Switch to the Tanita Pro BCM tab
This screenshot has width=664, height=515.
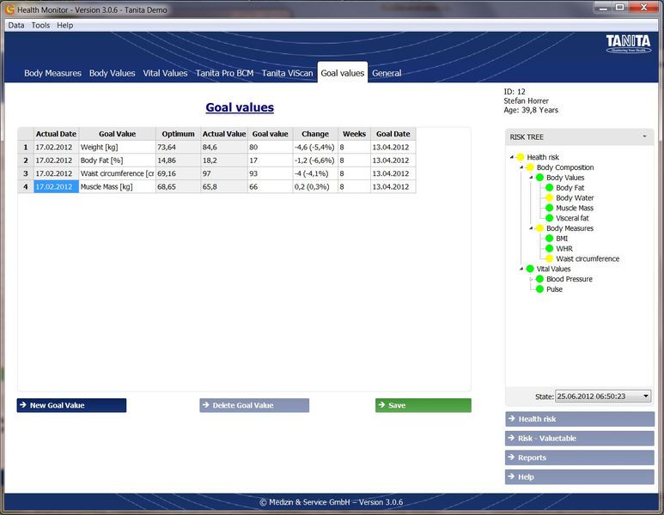(x=224, y=73)
